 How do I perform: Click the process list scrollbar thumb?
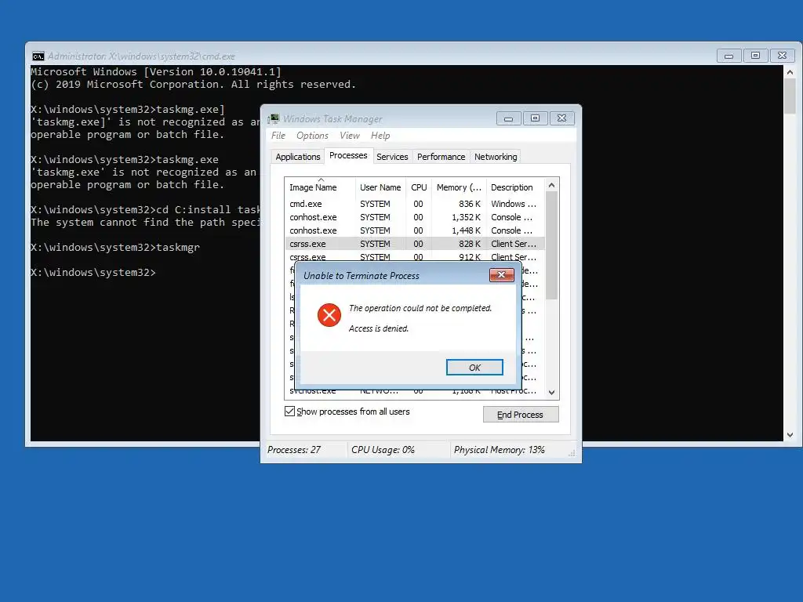(x=551, y=245)
